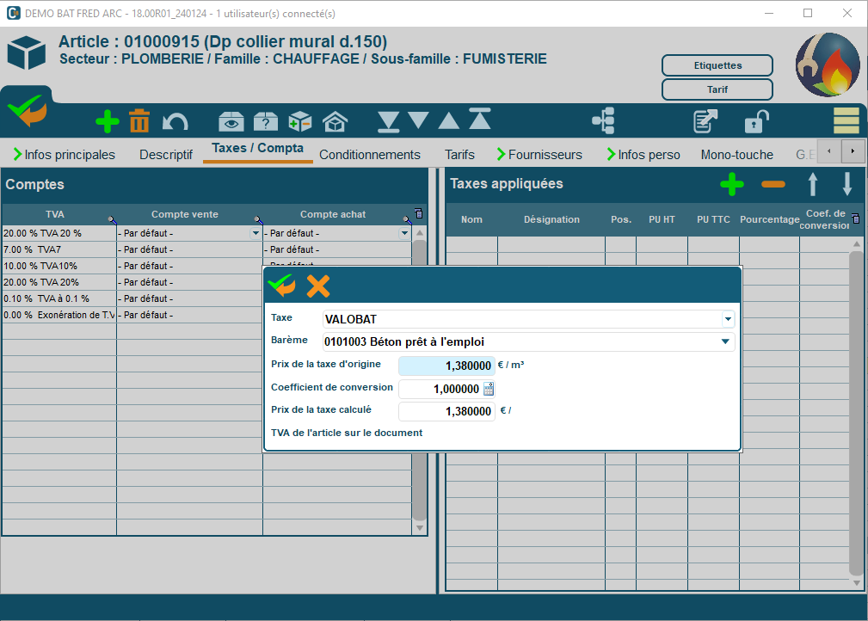This screenshot has height=621, width=868.
Task: Open the calculator next to Coefficient de conversion
Action: 489,389
